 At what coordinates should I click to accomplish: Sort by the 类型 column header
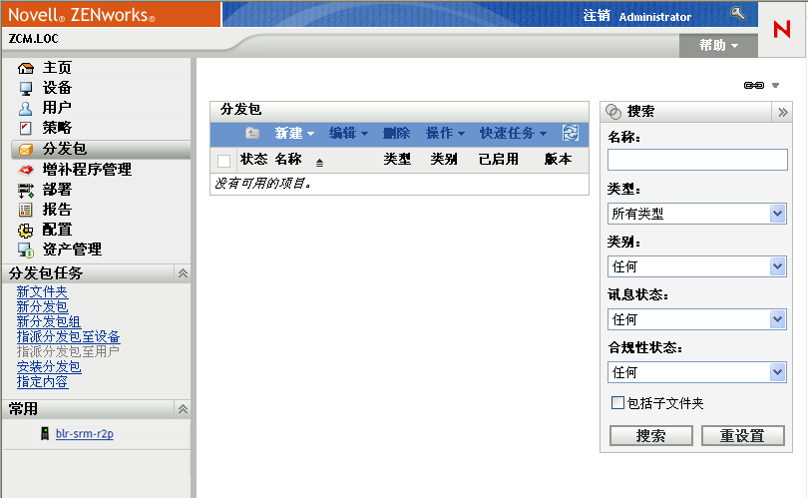click(397, 159)
